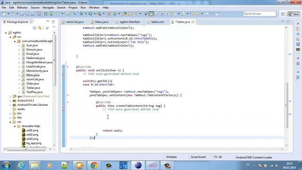Click Collapse All in Package Explorer
The height and width of the screenshot is (170, 302).
(34, 28)
